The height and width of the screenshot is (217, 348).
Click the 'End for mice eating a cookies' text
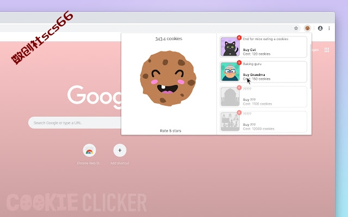pyautogui.click(x=265, y=39)
